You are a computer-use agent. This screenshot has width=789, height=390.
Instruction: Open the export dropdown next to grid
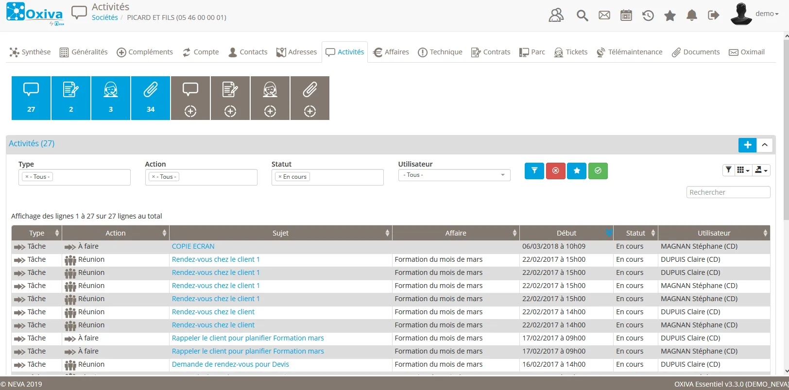[x=761, y=170]
